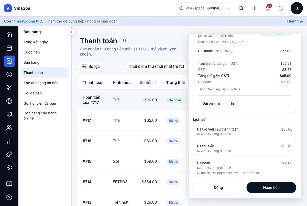Screen dimensions: 307x206
Task: Open the Team people icon
Action: (9, 128)
